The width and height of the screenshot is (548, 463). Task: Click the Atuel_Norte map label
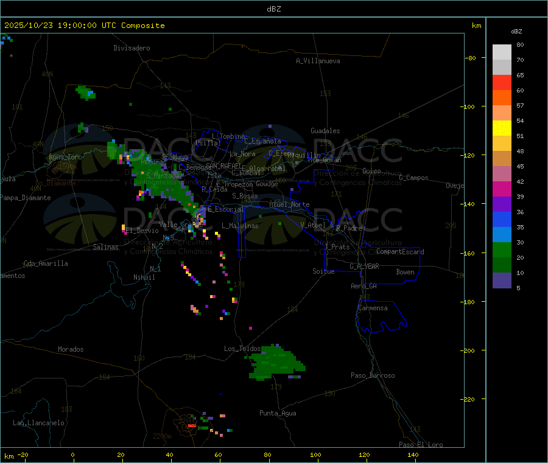pyautogui.click(x=289, y=204)
